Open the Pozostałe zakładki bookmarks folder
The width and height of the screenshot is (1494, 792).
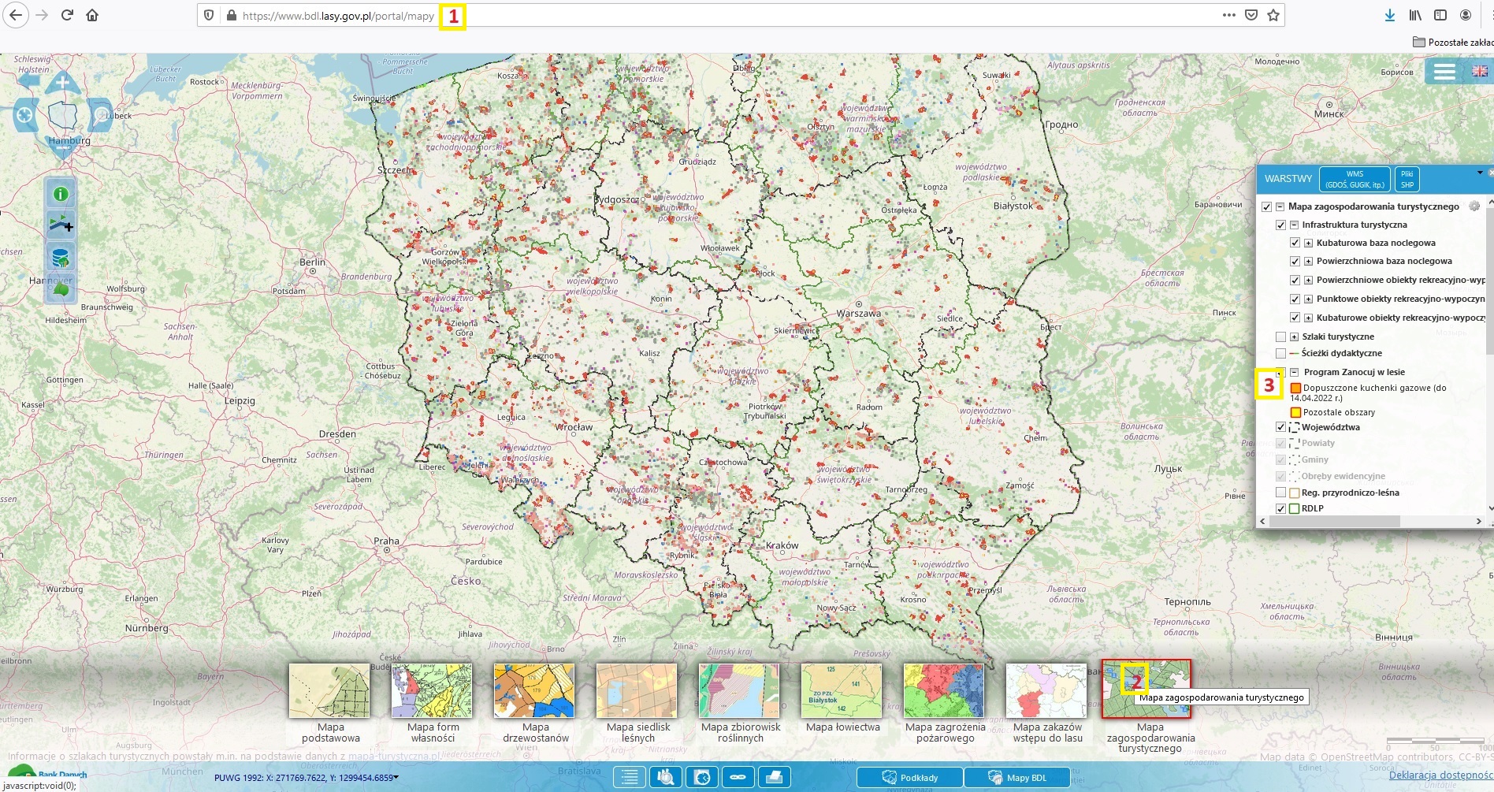(1452, 42)
